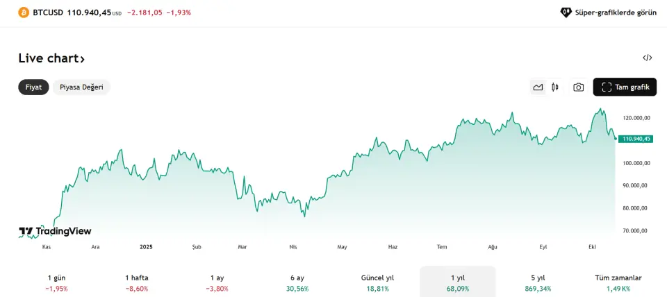Switch to Piyasa Değeri view

tap(81, 87)
